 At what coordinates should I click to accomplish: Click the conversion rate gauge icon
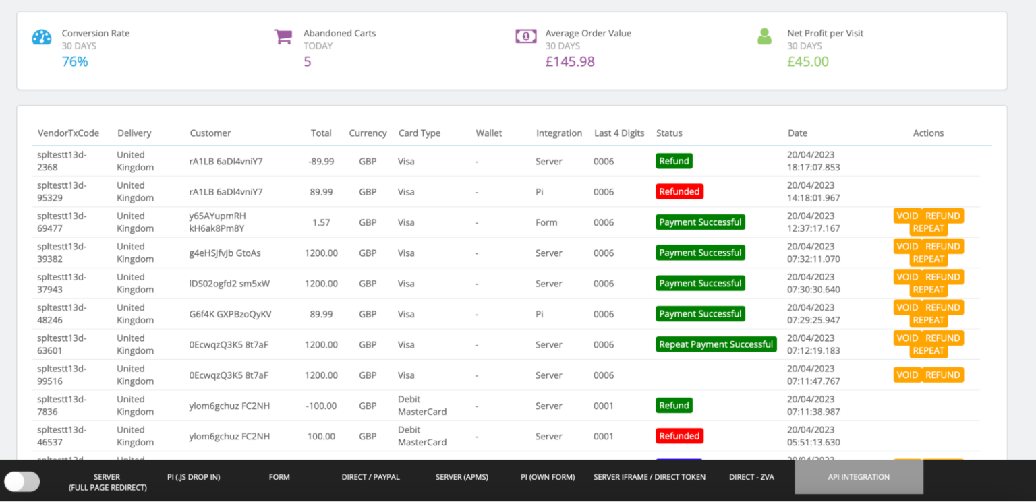41,36
